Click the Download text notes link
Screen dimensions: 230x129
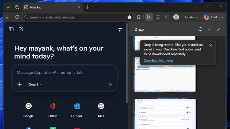coord(159,60)
